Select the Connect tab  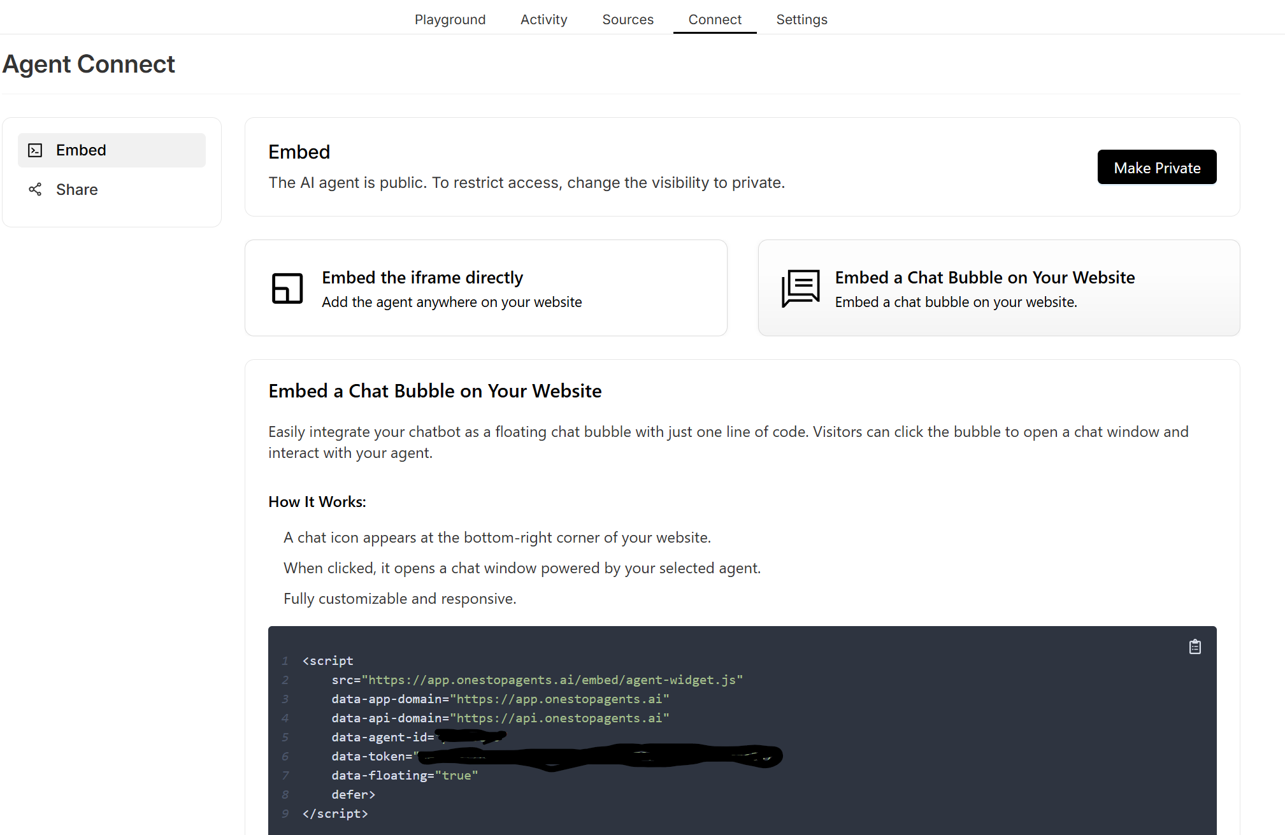[x=714, y=19]
